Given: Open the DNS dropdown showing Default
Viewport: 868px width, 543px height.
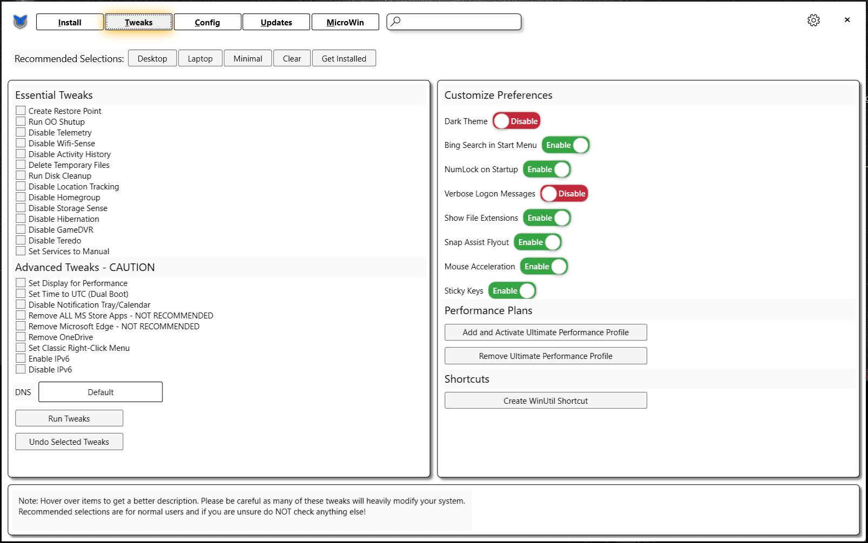Looking at the screenshot, I should coord(100,392).
